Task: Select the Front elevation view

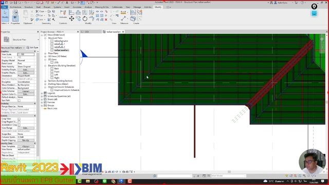Action: tap(57, 72)
